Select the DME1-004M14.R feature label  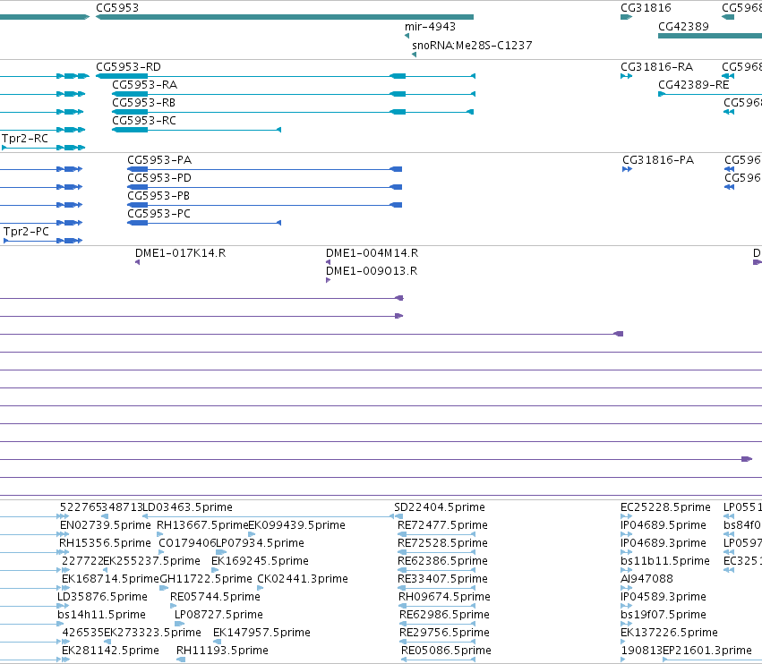click(372, 253)
